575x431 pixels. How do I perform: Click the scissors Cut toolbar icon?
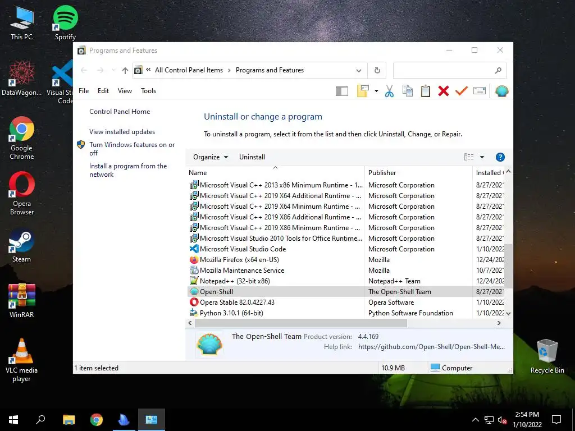pos(389,91)
